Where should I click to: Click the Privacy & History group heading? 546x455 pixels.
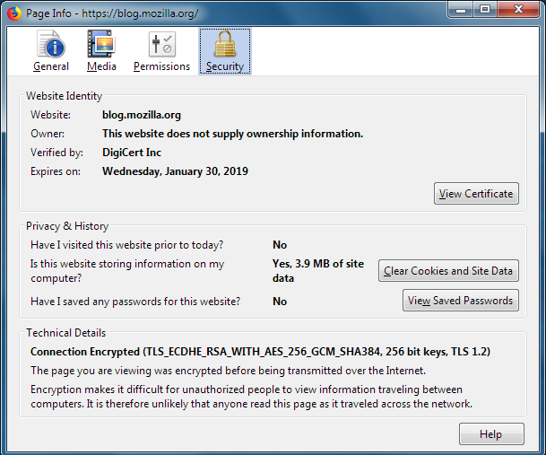click(67, 226)
